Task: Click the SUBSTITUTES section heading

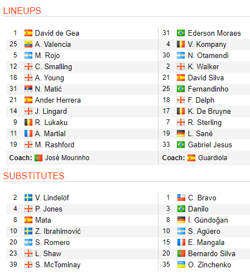Action: pos(33,176)
